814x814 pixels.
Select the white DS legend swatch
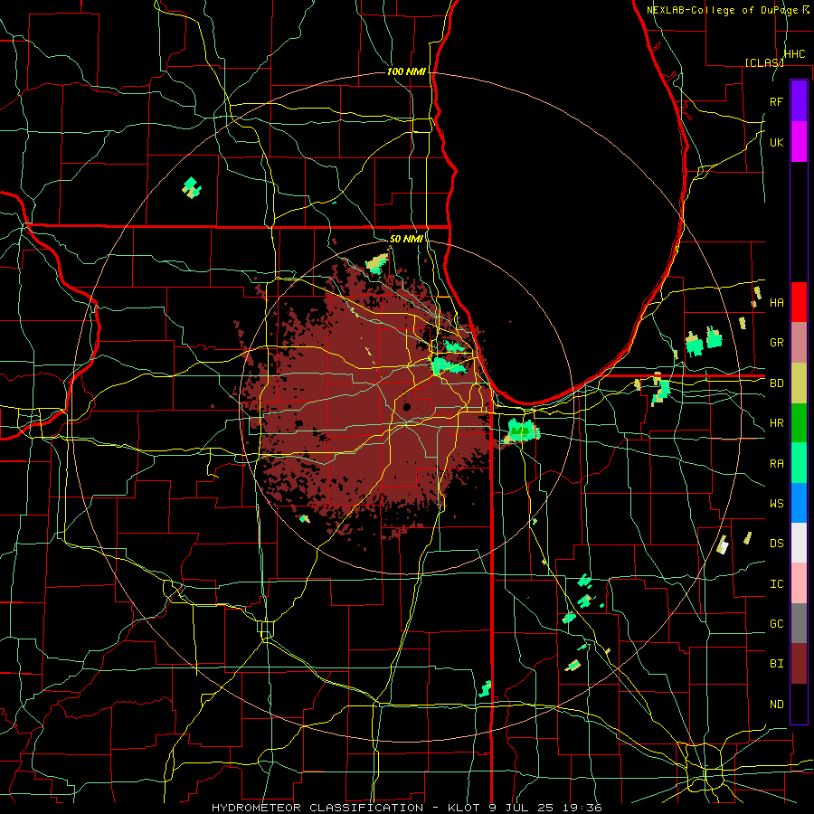[x=799, y=543]
